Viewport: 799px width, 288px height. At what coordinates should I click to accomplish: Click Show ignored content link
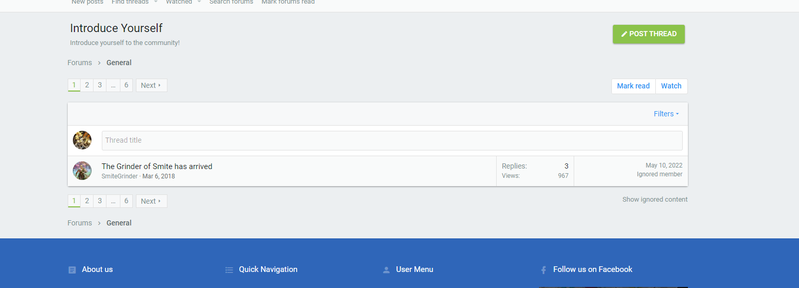point(655,200)
